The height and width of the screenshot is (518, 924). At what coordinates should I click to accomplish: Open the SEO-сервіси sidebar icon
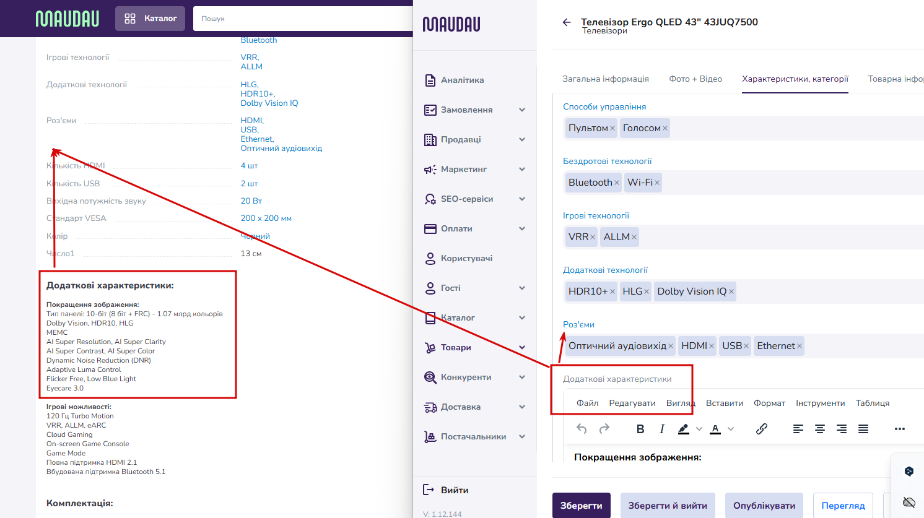point(430,199)
